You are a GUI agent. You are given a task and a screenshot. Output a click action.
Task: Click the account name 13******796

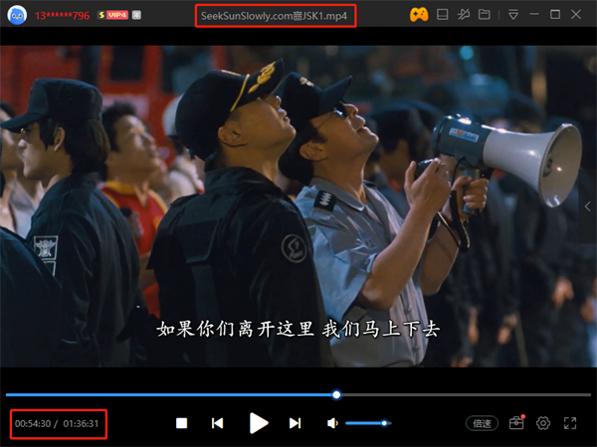[62, 16]
